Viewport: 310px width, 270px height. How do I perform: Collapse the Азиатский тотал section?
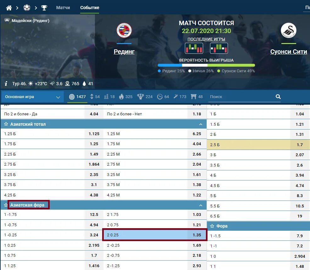[x=201, y=124]
